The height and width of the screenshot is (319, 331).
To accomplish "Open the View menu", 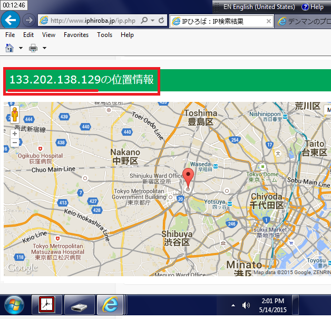I will [48, 35].
